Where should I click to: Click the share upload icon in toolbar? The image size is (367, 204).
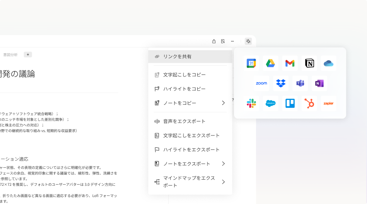click(x=214, y=41)
